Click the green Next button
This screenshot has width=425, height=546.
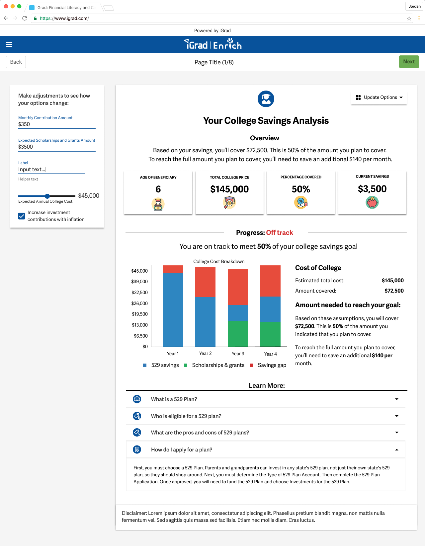(409, 62)
